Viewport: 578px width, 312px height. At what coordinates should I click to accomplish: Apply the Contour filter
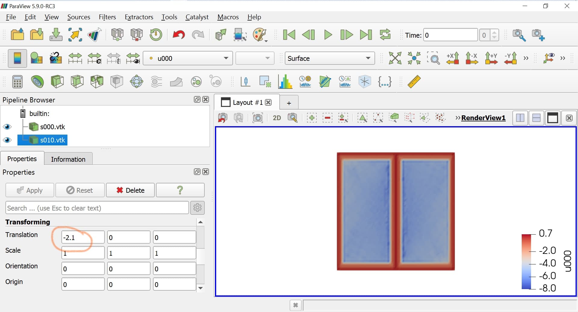pos(37,82)
